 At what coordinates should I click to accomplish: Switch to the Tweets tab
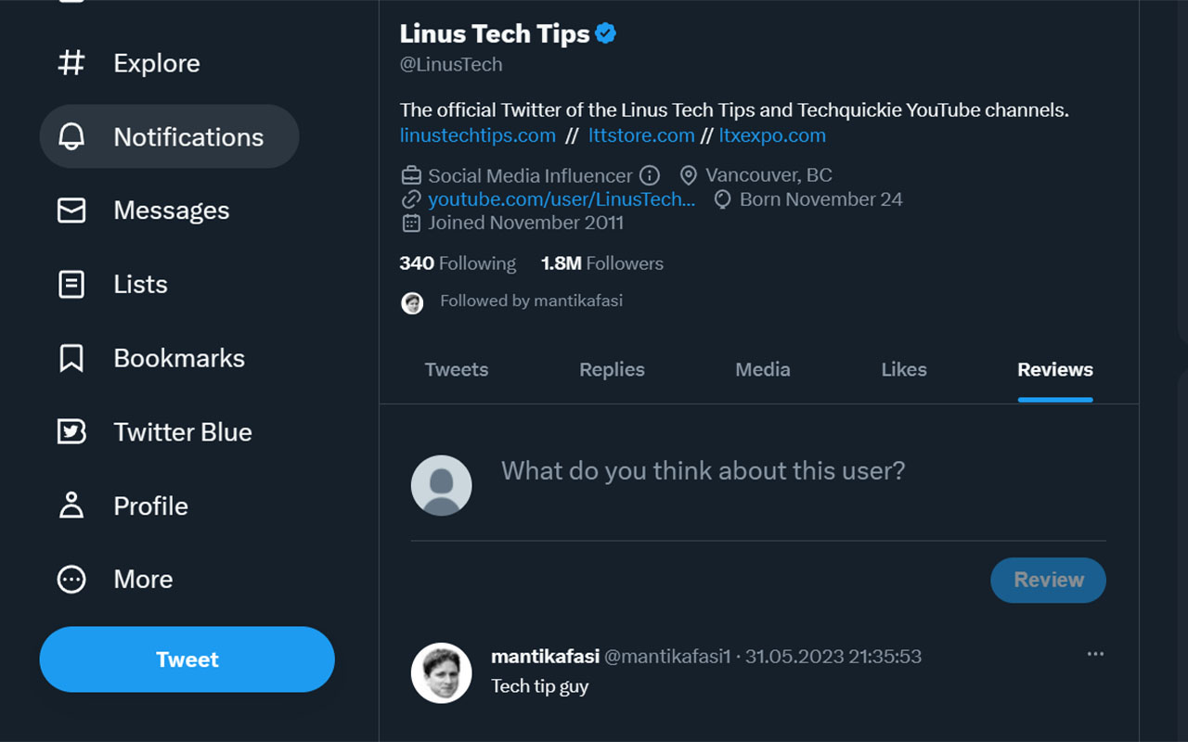pos(456,369)
